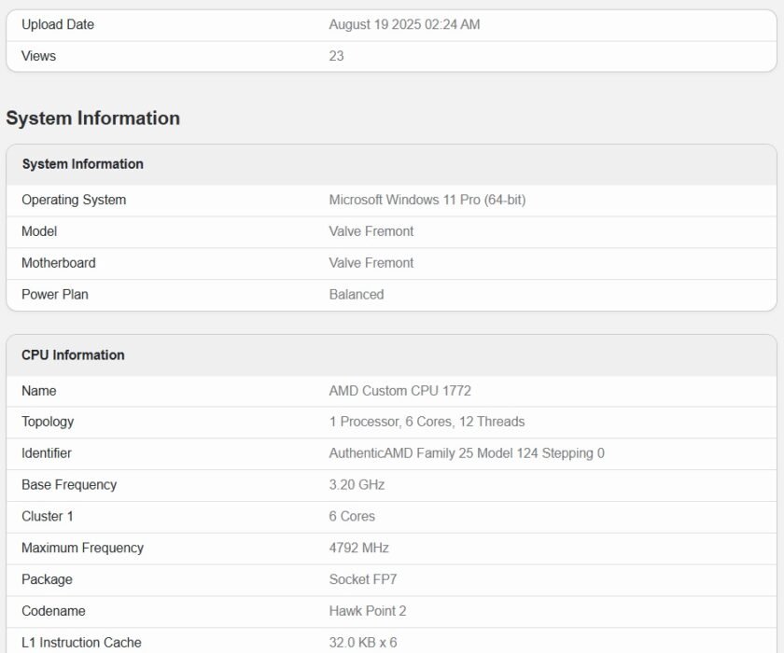Image resolution: width=784 pixels, height=653 pixels.
Task: Select 'AuthenticAMD Family 25 Model 124 Stepping 0'
Action: point(467,453)
